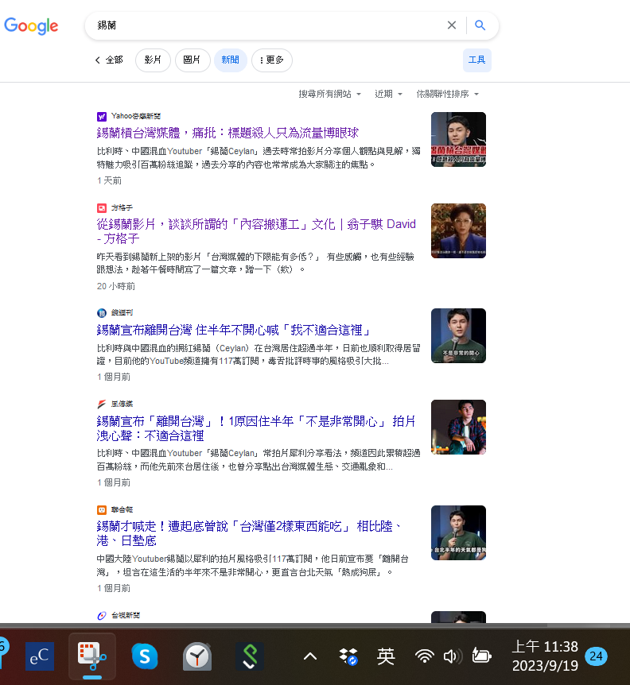630x685 pixels.
Task: Open thumbnail of the 鏡週刊 article
Action: coord(458,335)
